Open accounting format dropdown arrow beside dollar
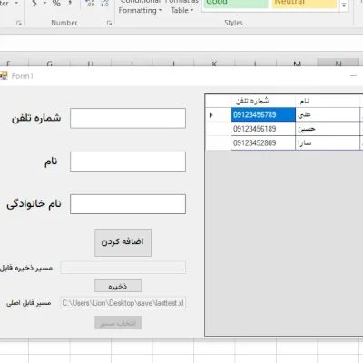The height and width of the screenshot is (363, 363). (44, 3)
